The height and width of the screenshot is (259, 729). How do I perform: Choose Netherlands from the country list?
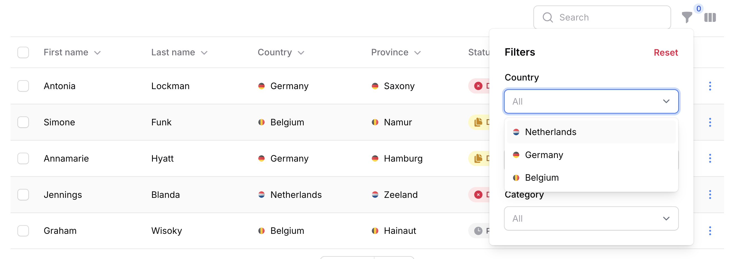550,132
